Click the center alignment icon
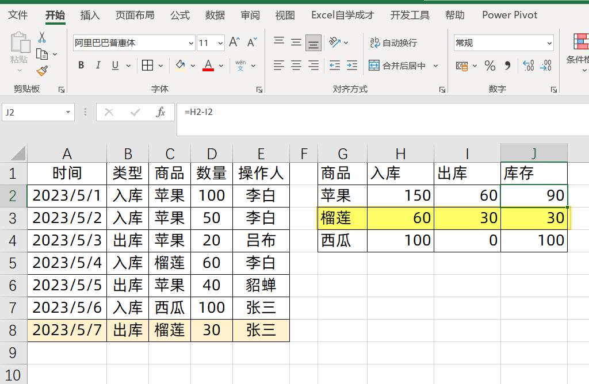This screenshot has height=384, width=589. [x=296, y=65]
